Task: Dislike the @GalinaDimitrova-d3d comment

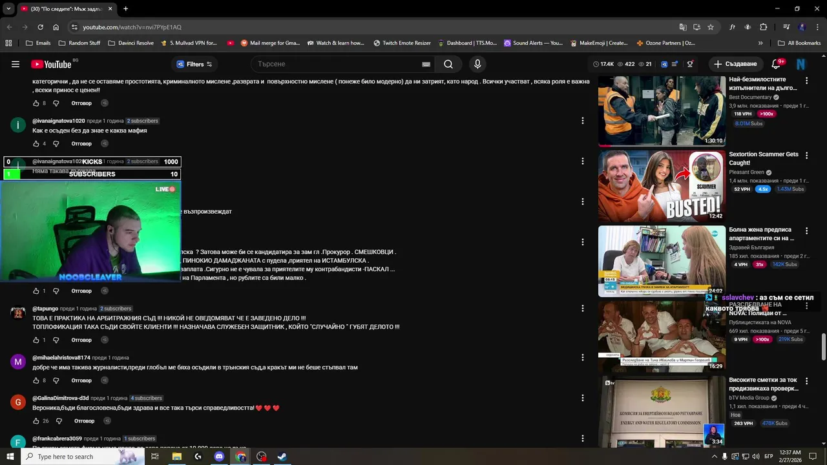Action: tap(59, 421)
